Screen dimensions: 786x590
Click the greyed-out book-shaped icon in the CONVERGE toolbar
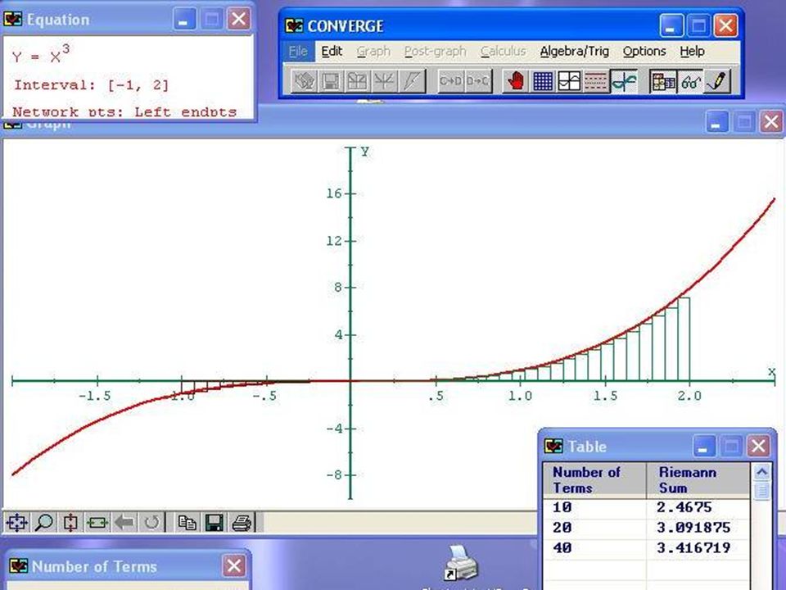(358, 81)
